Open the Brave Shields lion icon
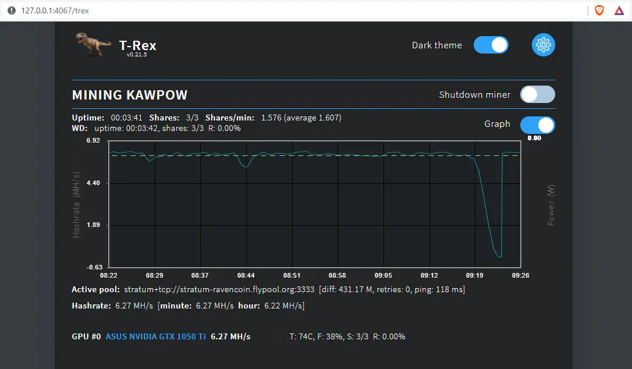The width and height of the screenshot is (632, 369). (x=599, y=10)
